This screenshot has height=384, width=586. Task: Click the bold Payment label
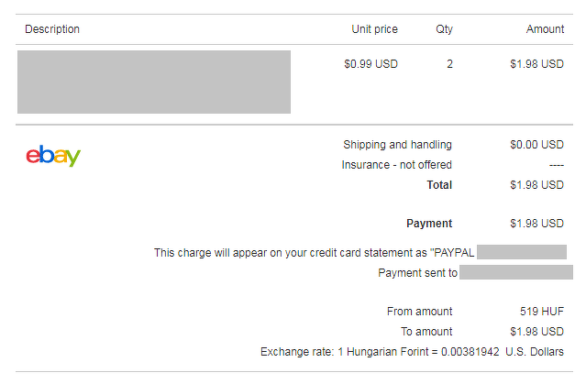click(429, 224)
